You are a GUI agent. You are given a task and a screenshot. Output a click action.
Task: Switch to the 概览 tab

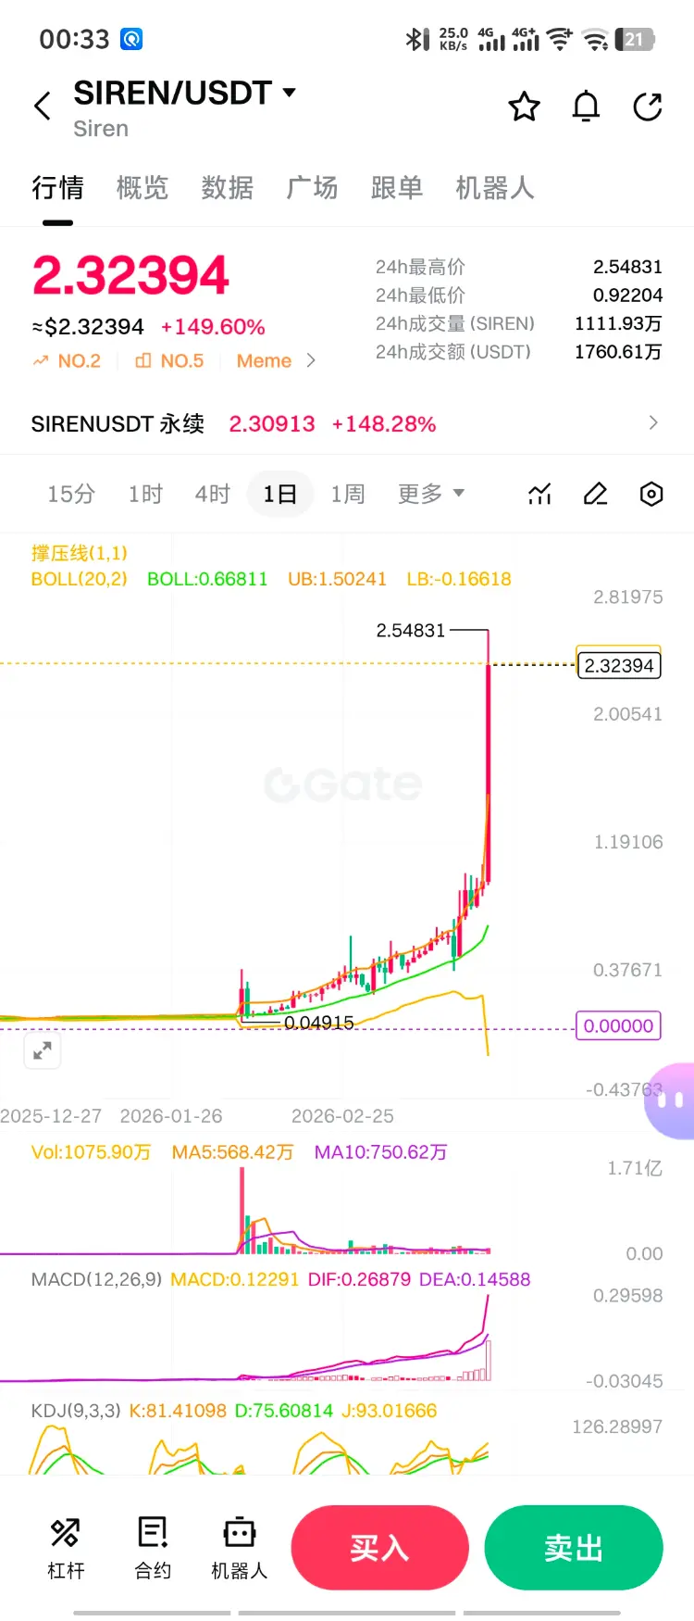[143, 188]
